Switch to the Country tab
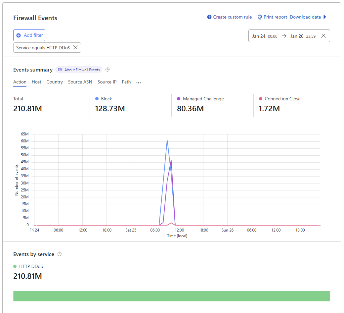This screenshot has width=344, height=313. tap(55, 82)
